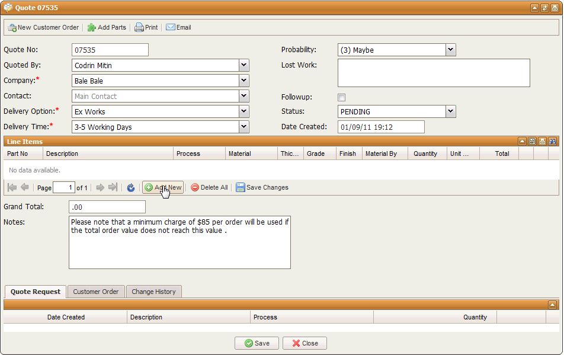Open the Probability dropdown
The width and height of the screenshot is (564, 355).
point(451,50)
